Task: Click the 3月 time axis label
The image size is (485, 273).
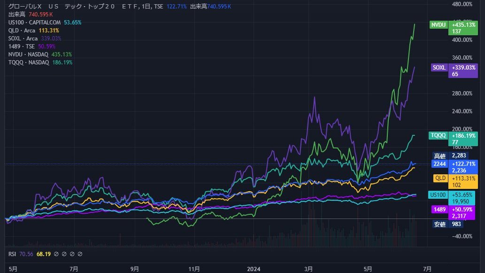Action: pyautogui.click(x=308, y=269)
